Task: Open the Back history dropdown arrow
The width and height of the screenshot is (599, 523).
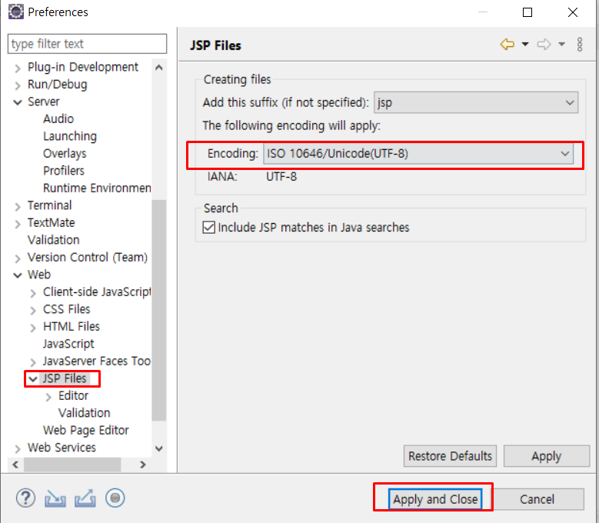Action: coord(525,45)
